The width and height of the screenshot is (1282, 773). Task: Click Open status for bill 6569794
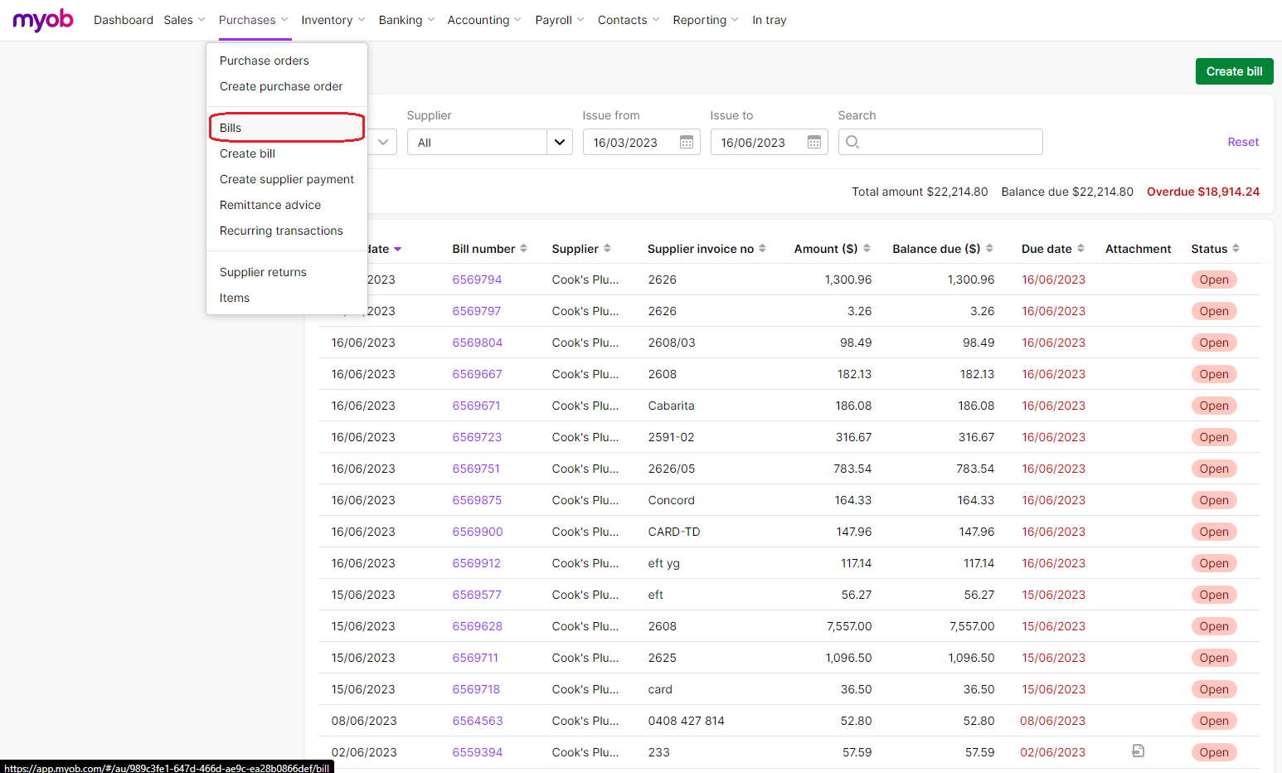(x=1214, y=280)
